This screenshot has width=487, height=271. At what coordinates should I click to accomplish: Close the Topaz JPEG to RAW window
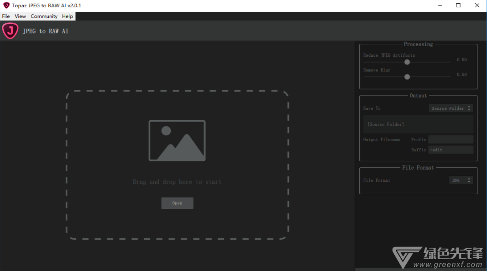(477, 5)
